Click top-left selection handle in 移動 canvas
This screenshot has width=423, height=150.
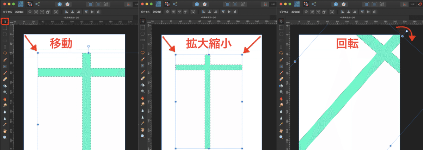38,53
